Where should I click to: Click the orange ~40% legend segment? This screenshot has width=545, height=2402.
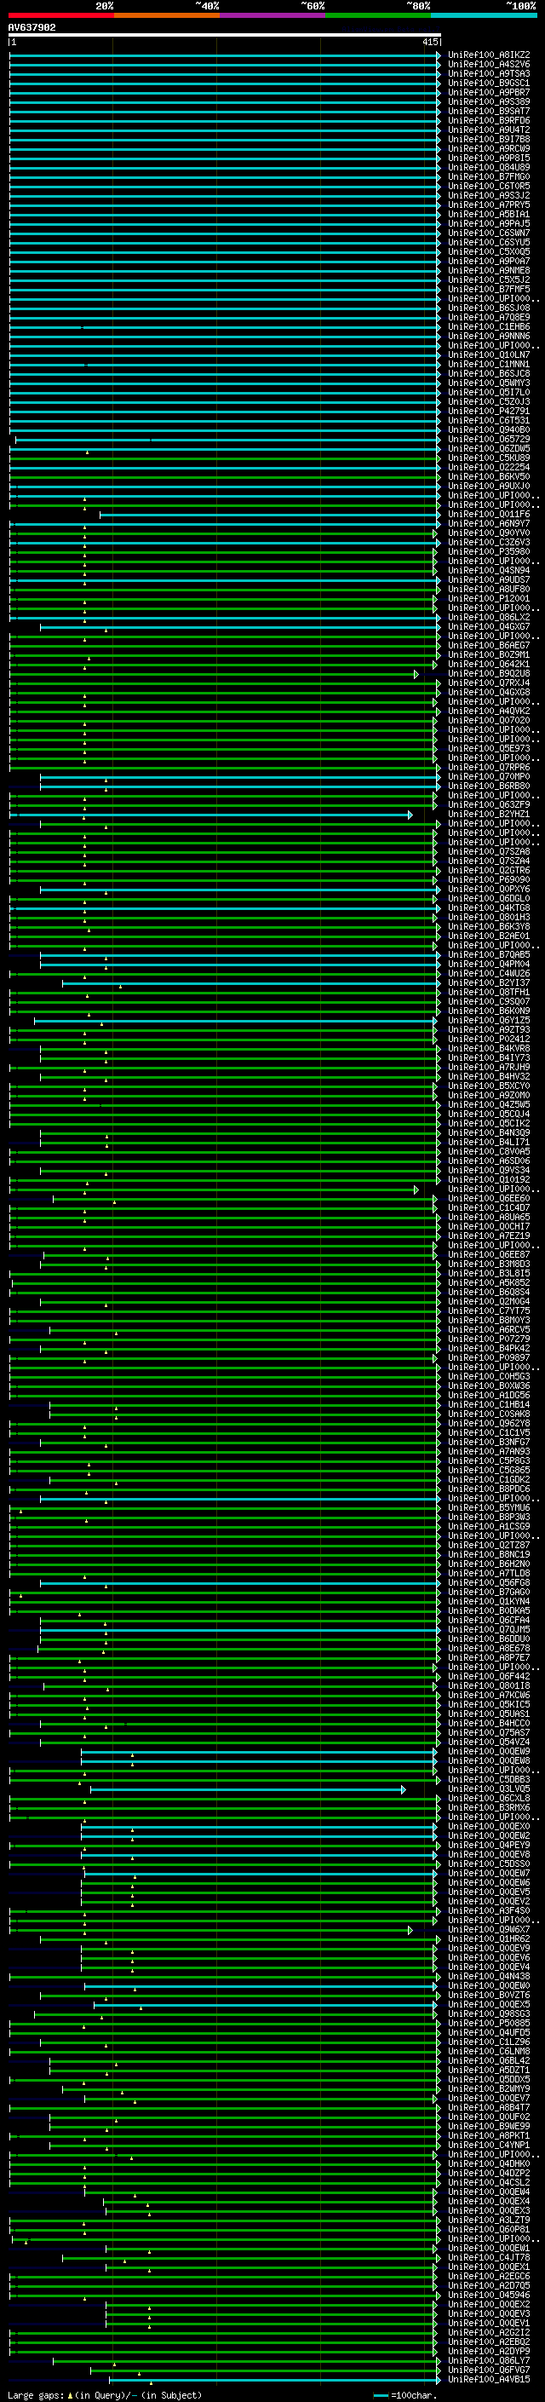pyautogui.click(x=167, y=15)
